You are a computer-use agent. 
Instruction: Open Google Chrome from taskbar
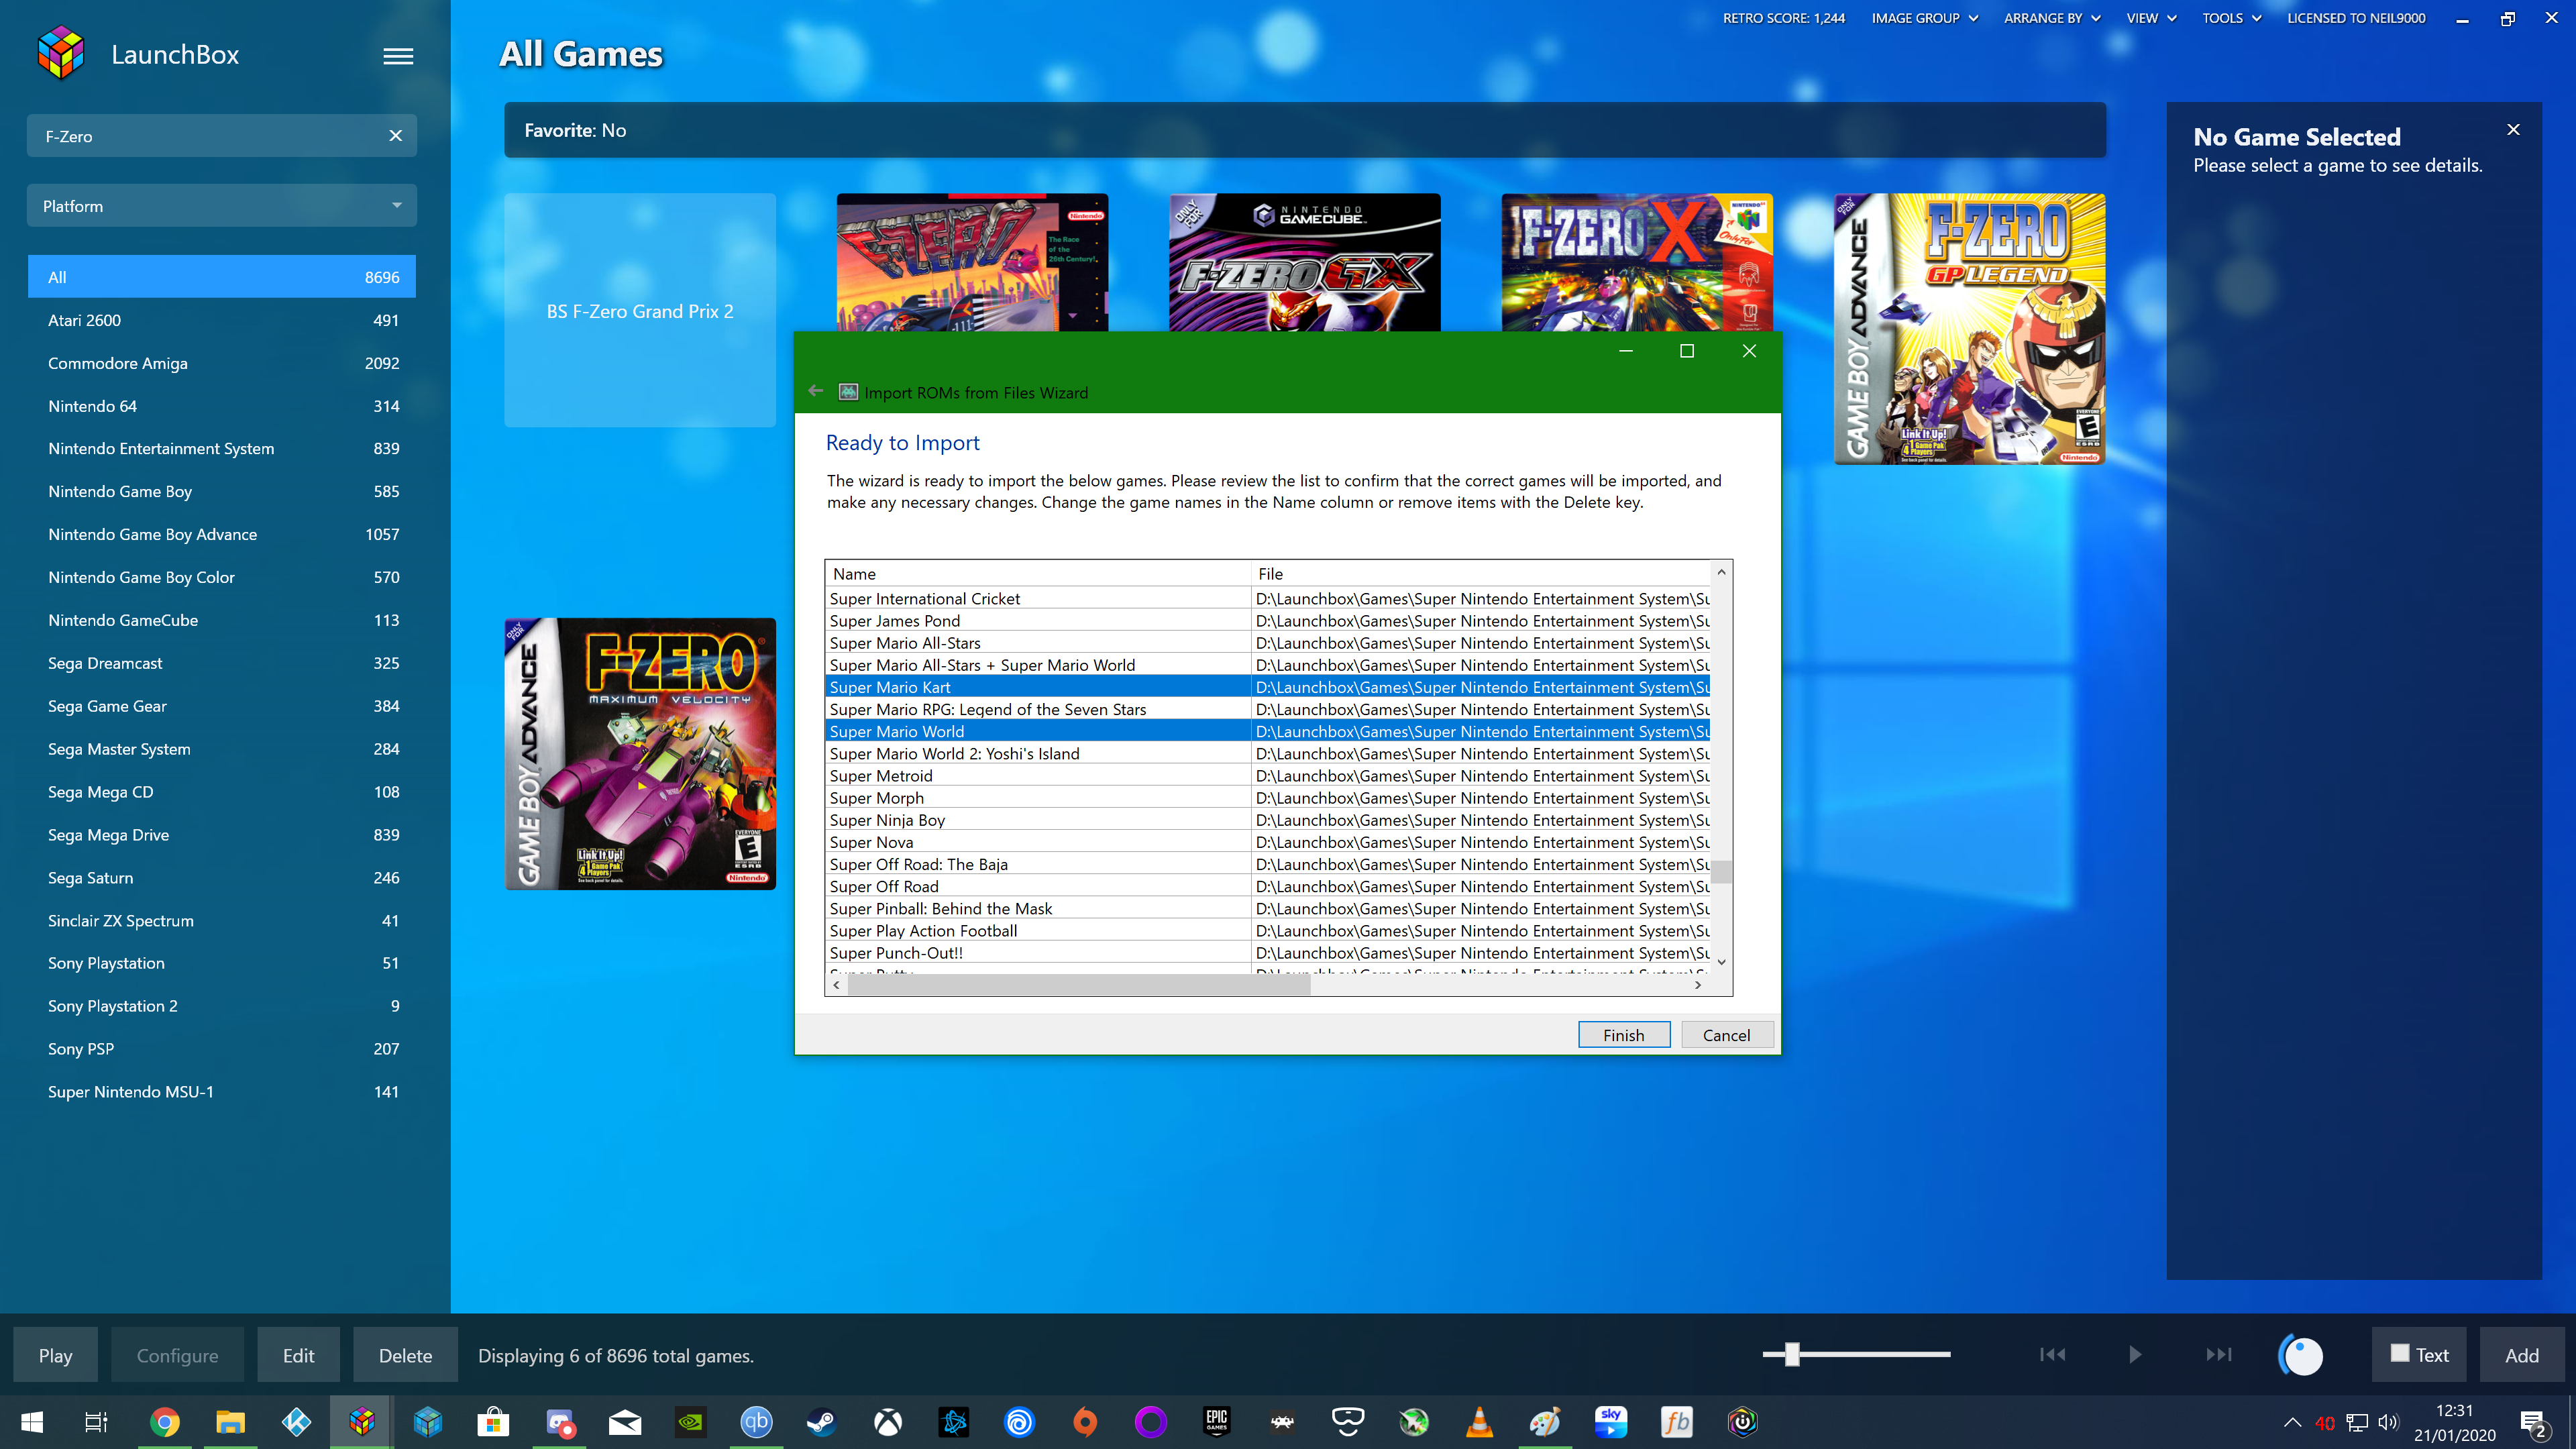pos(165,1421)
